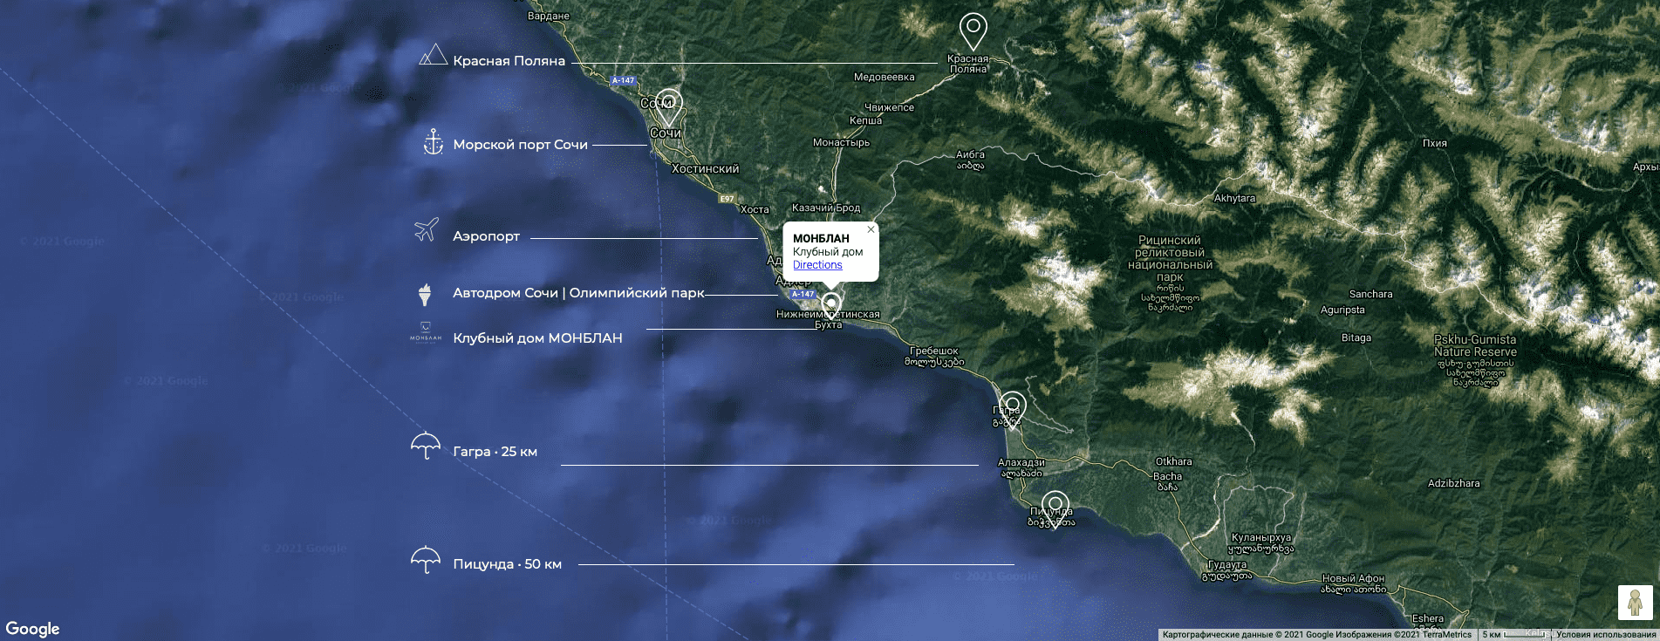Click the anchor icon for Морской порт Сочи
1660x641 pixels.
(434, 141)
